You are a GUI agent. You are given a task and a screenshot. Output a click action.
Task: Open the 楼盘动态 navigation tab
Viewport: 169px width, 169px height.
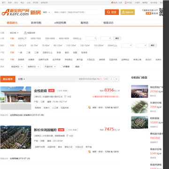coord(108,23)
